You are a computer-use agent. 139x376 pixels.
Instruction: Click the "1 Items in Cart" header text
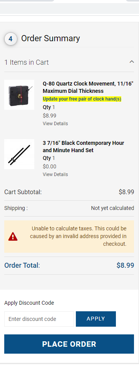coord(26,62)
